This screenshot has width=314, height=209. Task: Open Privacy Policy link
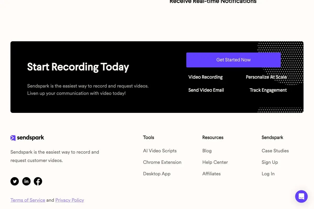(x=70, y=200)
